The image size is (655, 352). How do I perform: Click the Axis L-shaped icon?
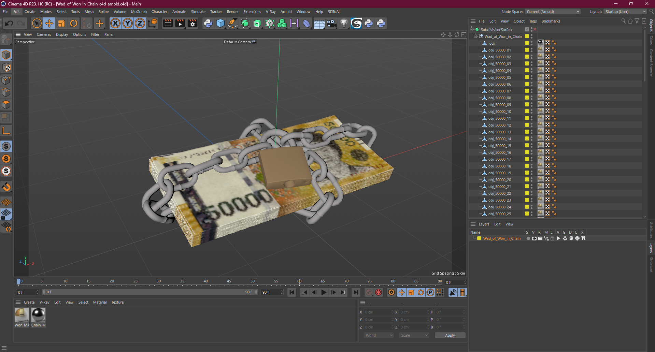(6, 131)
